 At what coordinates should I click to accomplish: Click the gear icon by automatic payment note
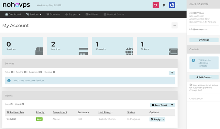pyautogui.click(x=191, y=85)
